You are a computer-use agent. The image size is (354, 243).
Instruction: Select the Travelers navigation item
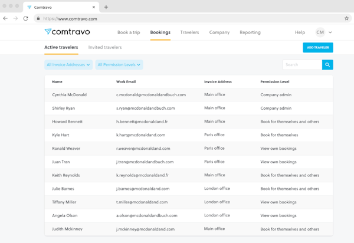[x=189, y=32]
